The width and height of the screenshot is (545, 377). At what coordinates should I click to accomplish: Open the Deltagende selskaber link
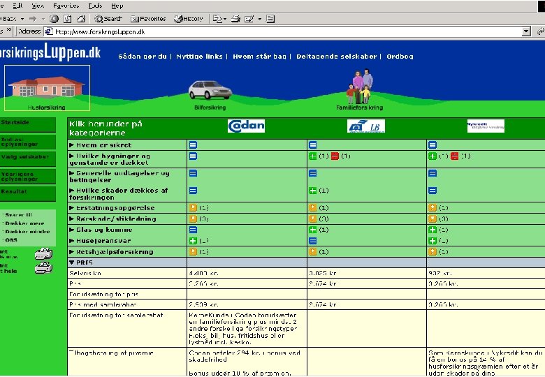[x=337, y=57]
